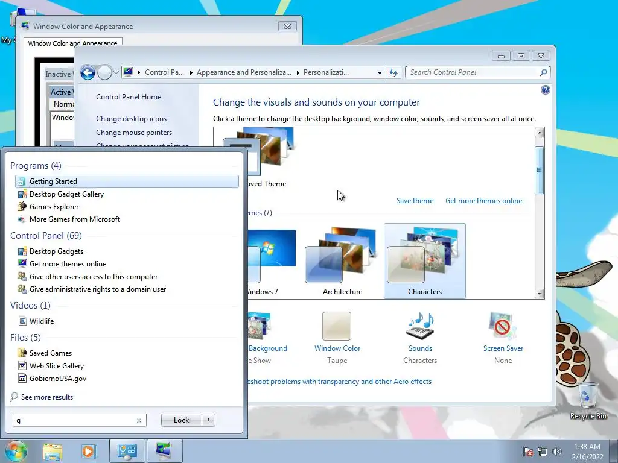Switch to Control Panel taskbar window
Image resolution: width=618 pixels, height=463 pixels.
tap(127, 451)
